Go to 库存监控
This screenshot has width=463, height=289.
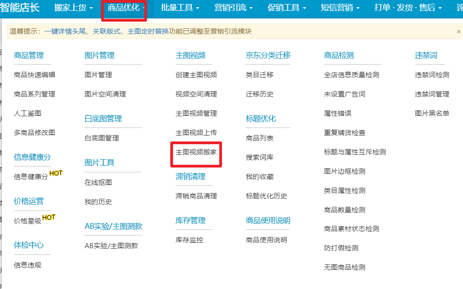point(189,240)
